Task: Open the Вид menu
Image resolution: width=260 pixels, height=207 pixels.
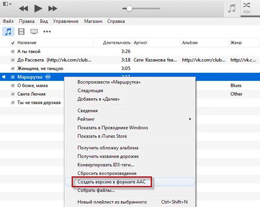Action: pyautogui.click(x=44, y=21)
